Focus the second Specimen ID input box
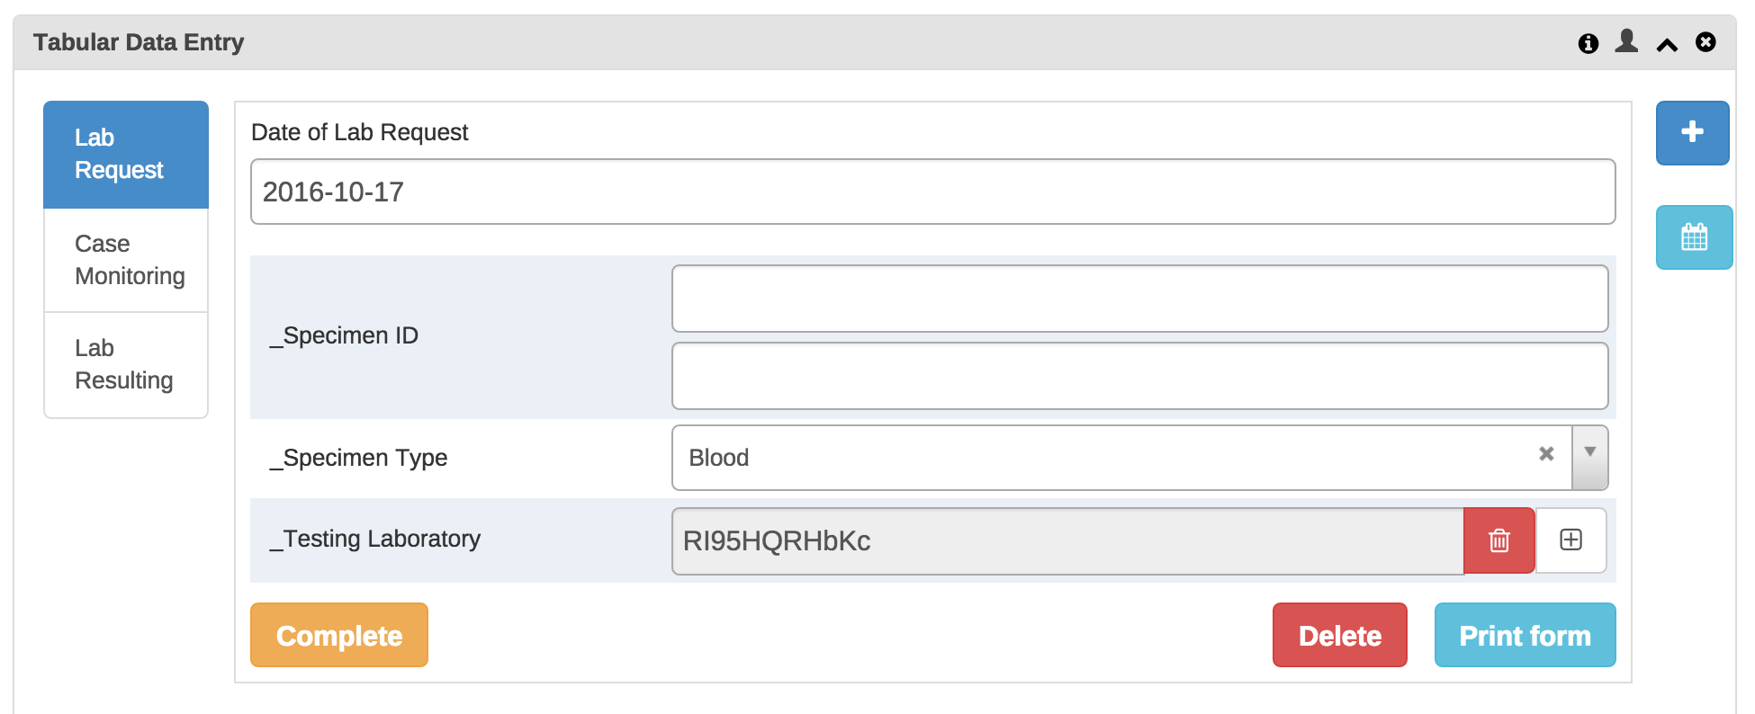 click(1139, 376)
